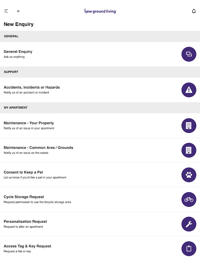200x266 pixels.
Task: Click the pet paw icon
Action: 189,175
